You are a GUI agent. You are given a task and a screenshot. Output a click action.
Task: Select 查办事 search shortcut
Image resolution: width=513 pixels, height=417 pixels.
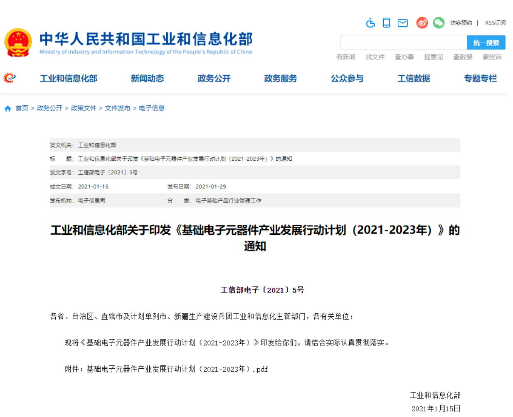tap(404, 57)
